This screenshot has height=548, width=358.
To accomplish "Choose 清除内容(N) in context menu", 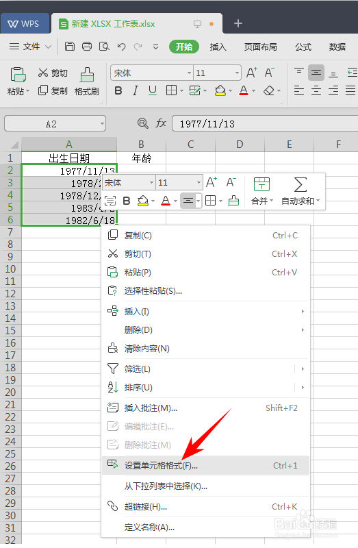I will tap(205, 348).
